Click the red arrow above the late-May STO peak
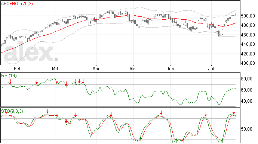 click(161, 113)
